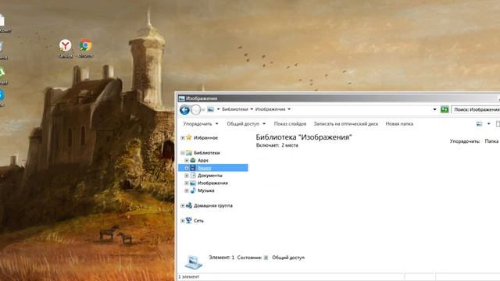Image resolution: width=500 pixels, height=281 pixels.
Task: Click the Изображения library icon in tree
Action: pyautogui.click(x=193, y=183)
